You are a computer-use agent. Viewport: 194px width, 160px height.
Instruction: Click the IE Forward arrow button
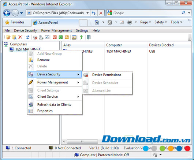tap(15, 13)
